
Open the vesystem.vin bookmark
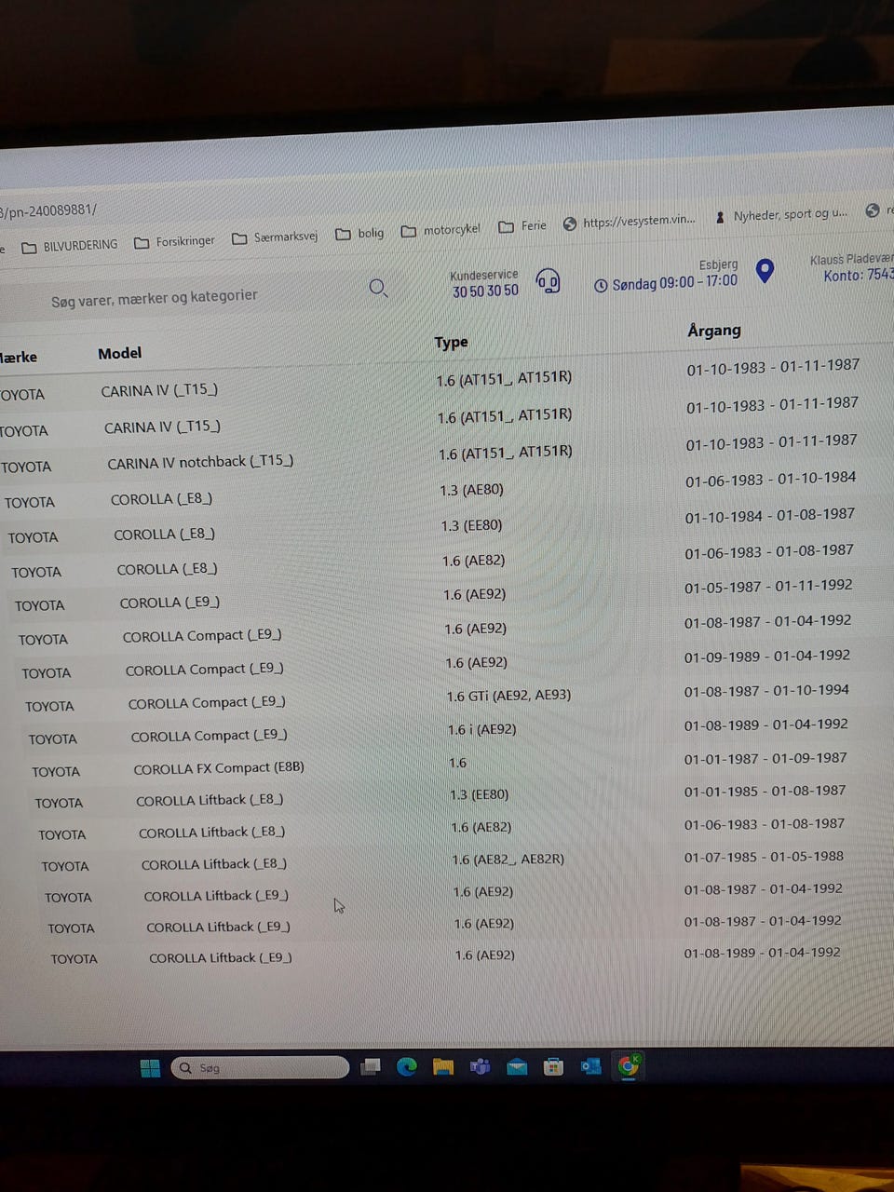coord(630,222)
